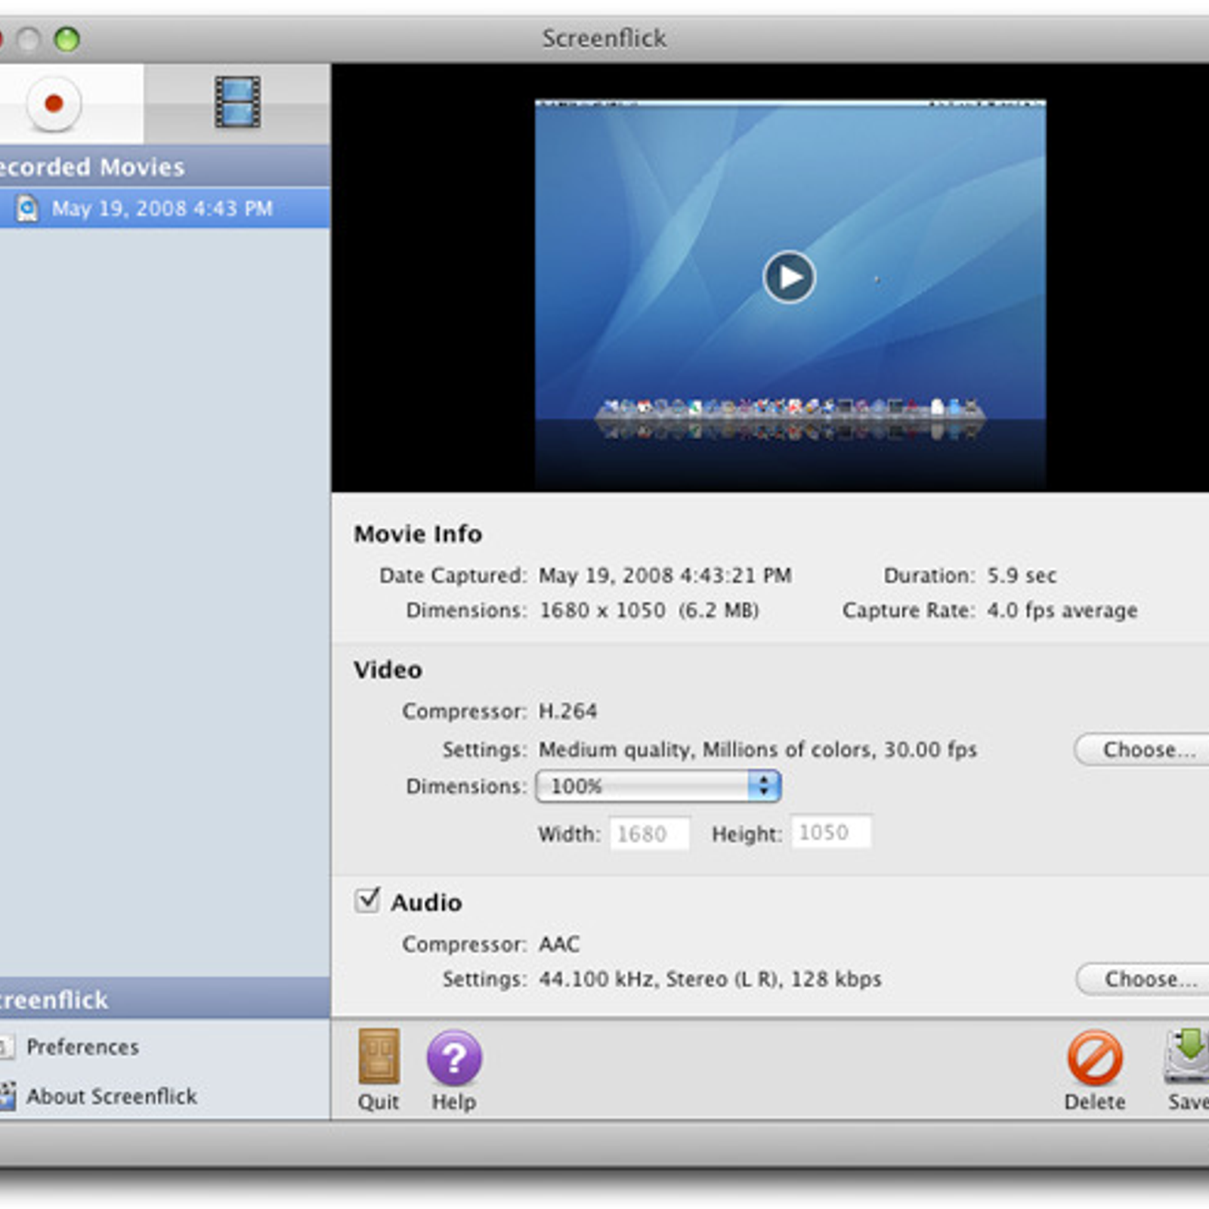
Task: Click the Duration value 5.9 sec
Action: coord(1022,576)
